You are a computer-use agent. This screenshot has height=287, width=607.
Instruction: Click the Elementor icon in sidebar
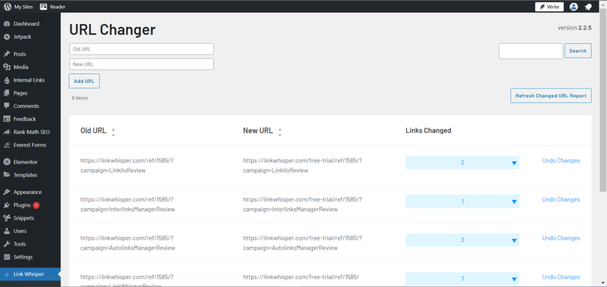click(7, 162)
